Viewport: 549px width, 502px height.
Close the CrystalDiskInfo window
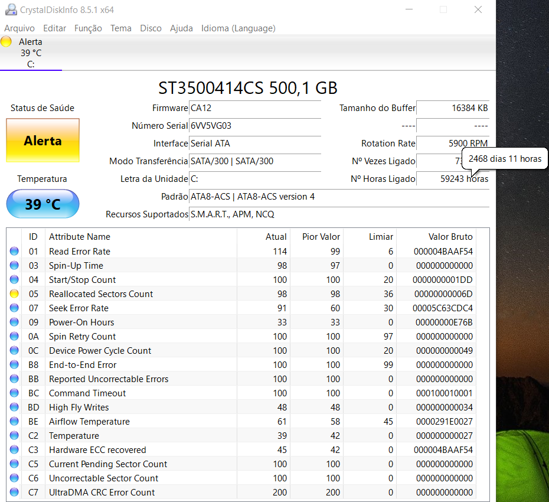478,9
